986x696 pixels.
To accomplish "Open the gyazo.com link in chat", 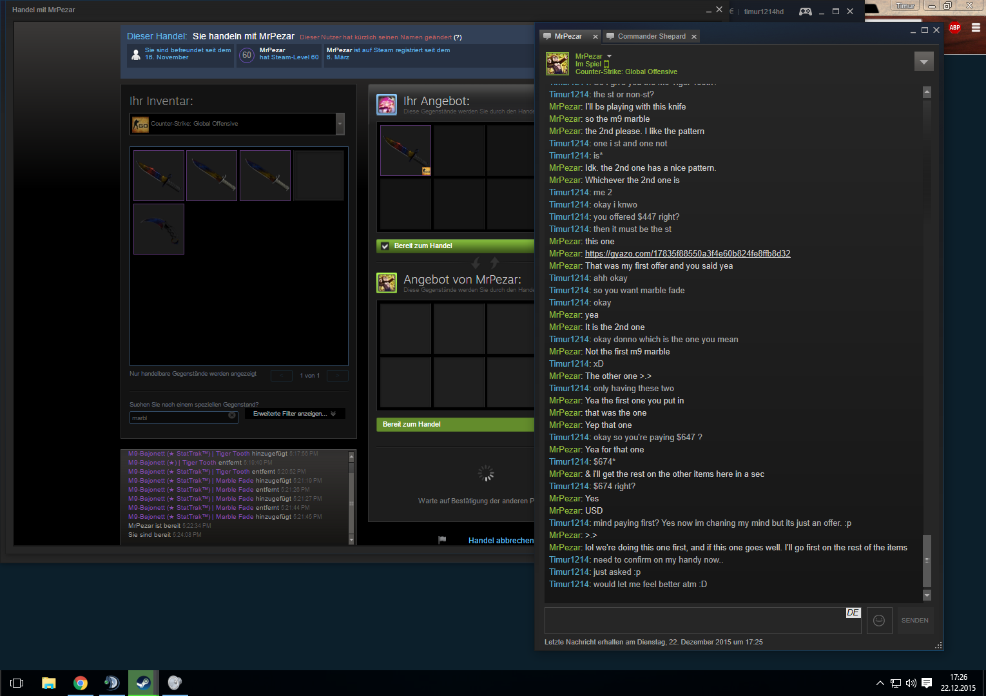I will click(687, 254).
